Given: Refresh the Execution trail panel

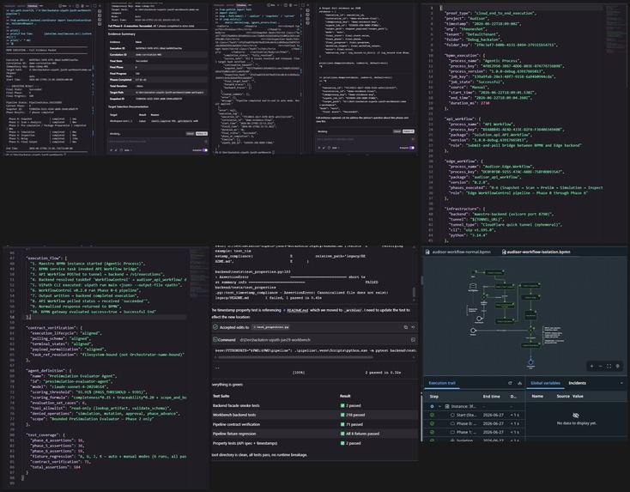Looking at the screenshot, I should (x=510, y=383).
